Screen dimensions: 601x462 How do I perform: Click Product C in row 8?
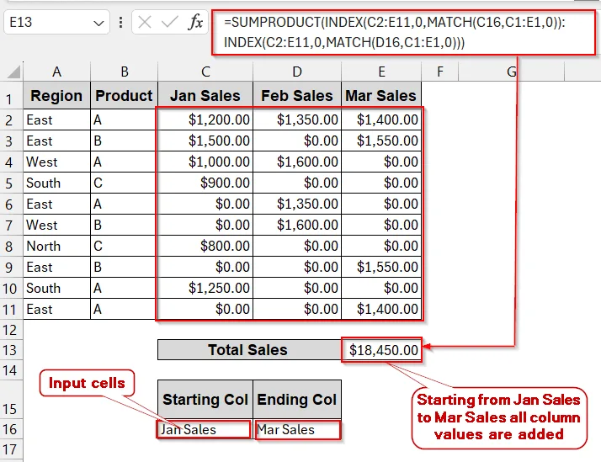pos(125,246)
